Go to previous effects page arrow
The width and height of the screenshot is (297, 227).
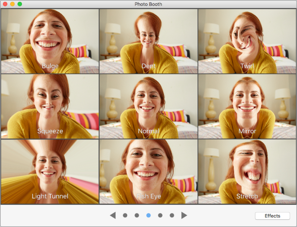(x=113, y=216)
